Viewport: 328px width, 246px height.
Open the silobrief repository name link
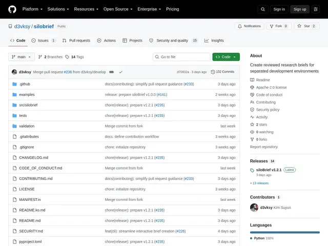44,26
